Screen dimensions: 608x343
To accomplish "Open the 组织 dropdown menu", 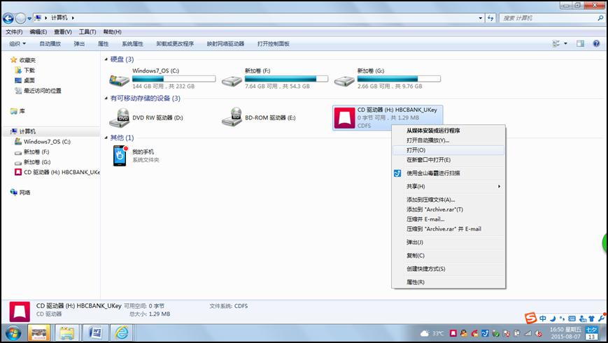I will [x=17, y=43].
